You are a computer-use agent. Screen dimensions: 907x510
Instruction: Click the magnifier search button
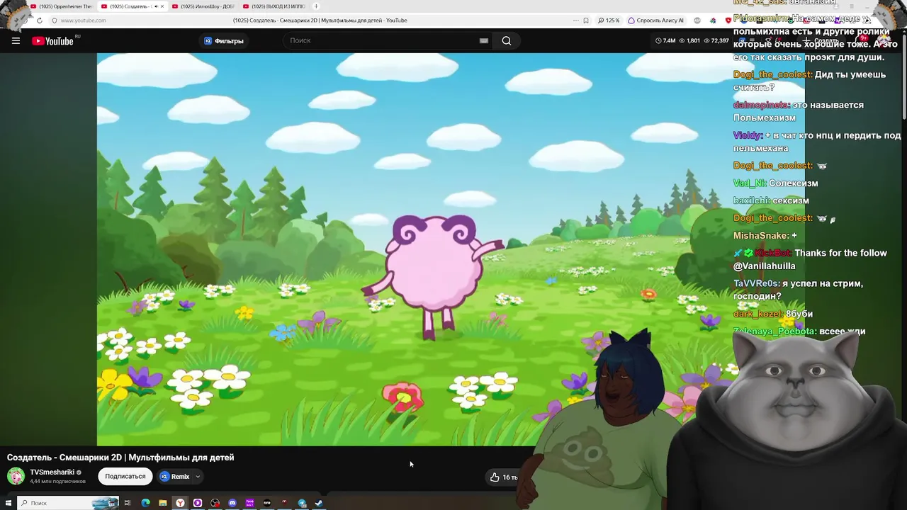[507, 40]
